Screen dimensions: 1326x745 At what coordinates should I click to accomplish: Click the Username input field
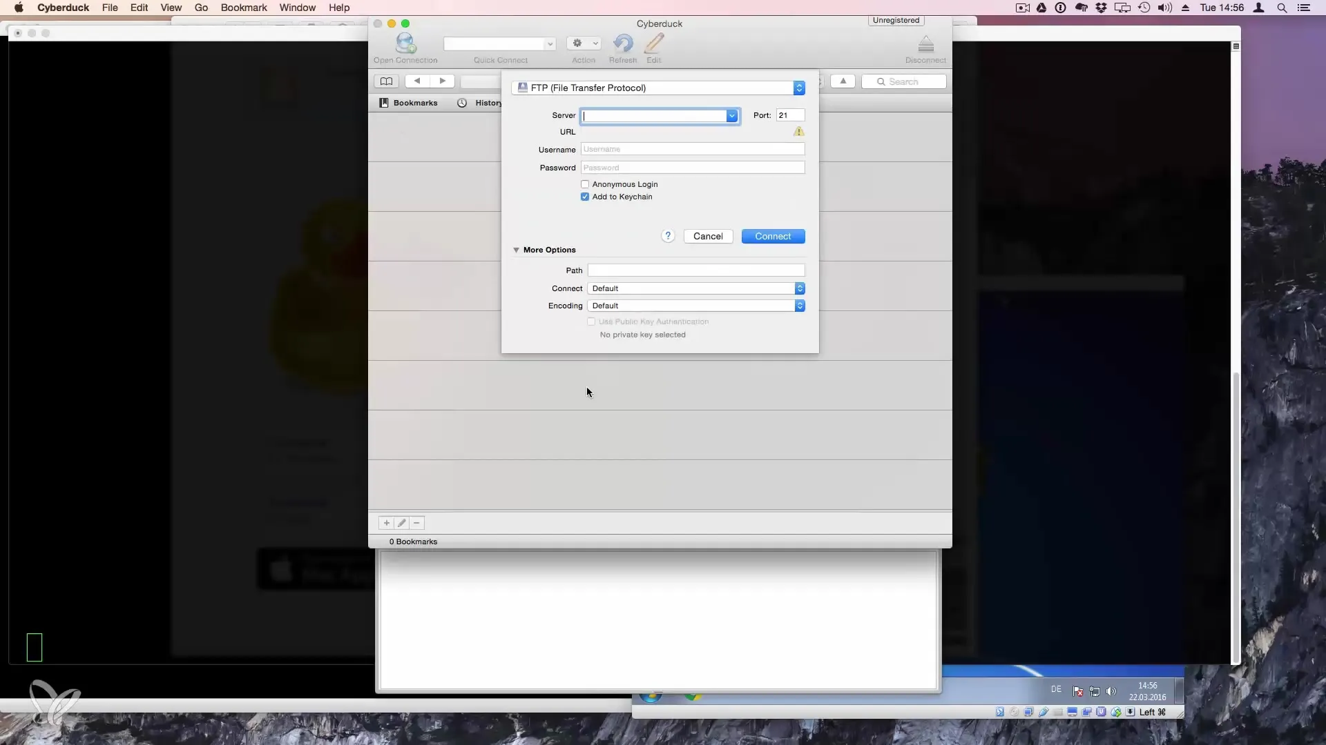(693, 149)
